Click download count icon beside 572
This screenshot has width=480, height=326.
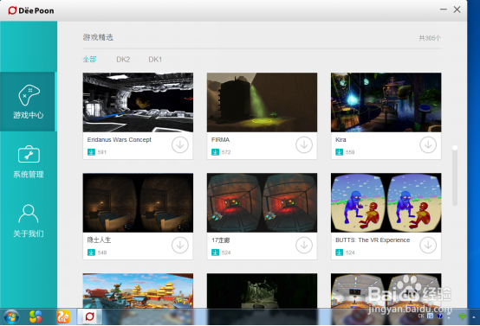pos(215,152)
